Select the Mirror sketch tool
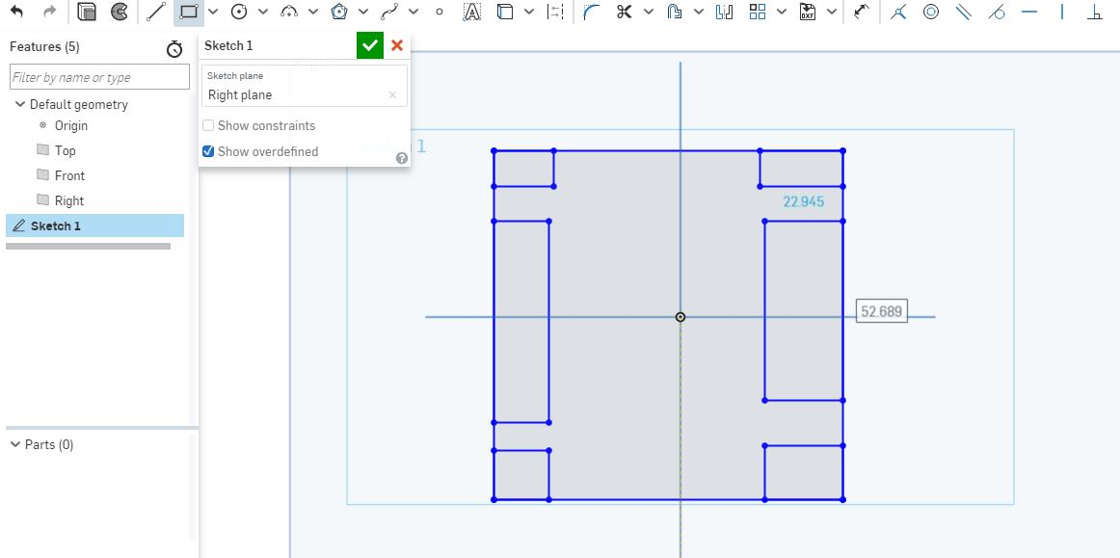Screen dimensions: 1120x558 pos(724,12)
